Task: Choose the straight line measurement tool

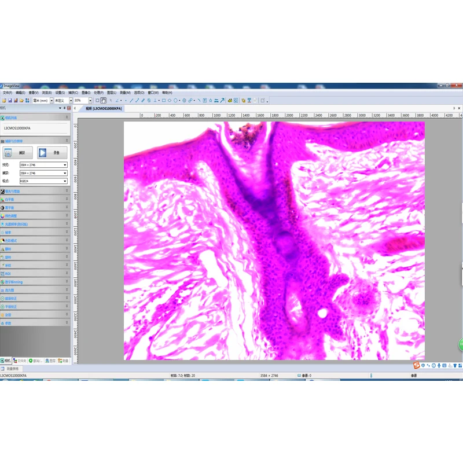Action: tap(131, 100)
